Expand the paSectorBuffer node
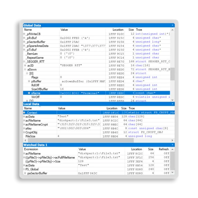 coord(25,173)
